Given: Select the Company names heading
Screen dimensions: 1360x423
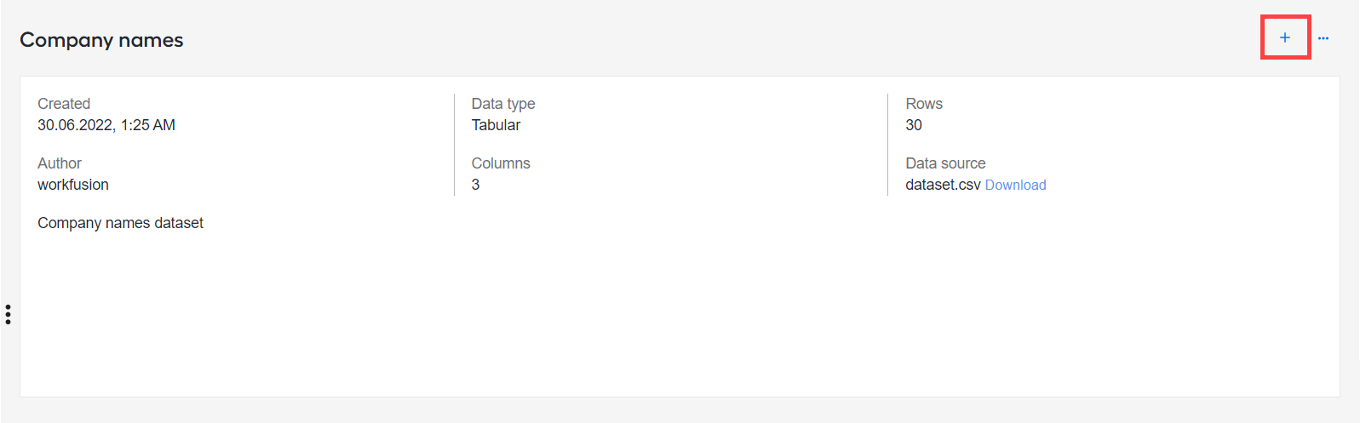Looking at the screenshot, I should tap(101, 40).
